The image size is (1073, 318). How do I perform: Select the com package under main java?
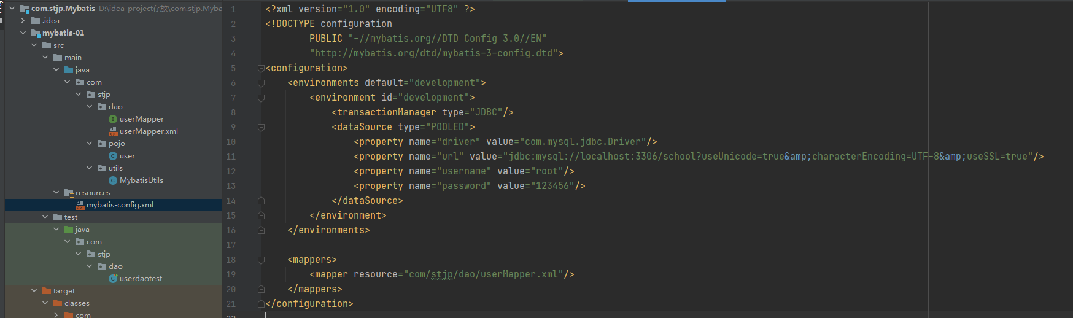point(94,82)
